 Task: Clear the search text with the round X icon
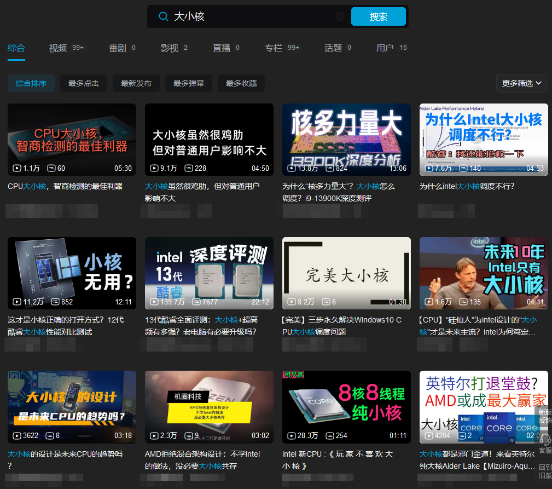click(340, 16)
